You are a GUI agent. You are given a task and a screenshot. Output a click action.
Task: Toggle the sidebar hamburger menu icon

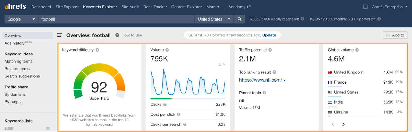pyautogui.click(x=59, y=35)
